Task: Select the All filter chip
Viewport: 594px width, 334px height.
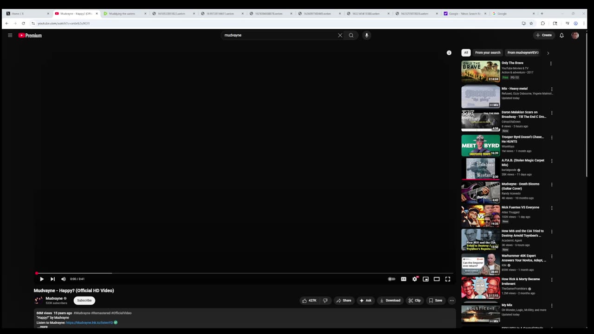Action: (x=466, y=53)
